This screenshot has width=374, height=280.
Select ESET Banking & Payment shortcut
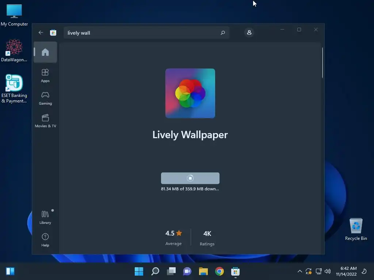tap(14, 89)
